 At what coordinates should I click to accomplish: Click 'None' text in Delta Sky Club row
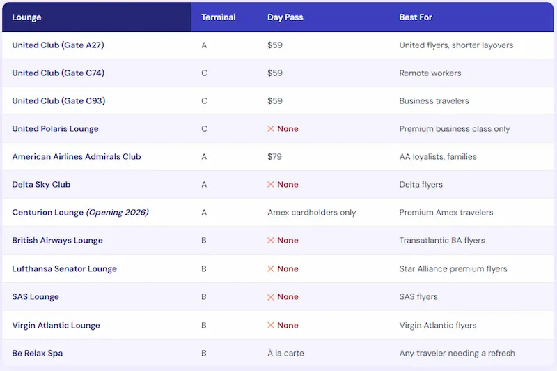[x=288, y=185]
